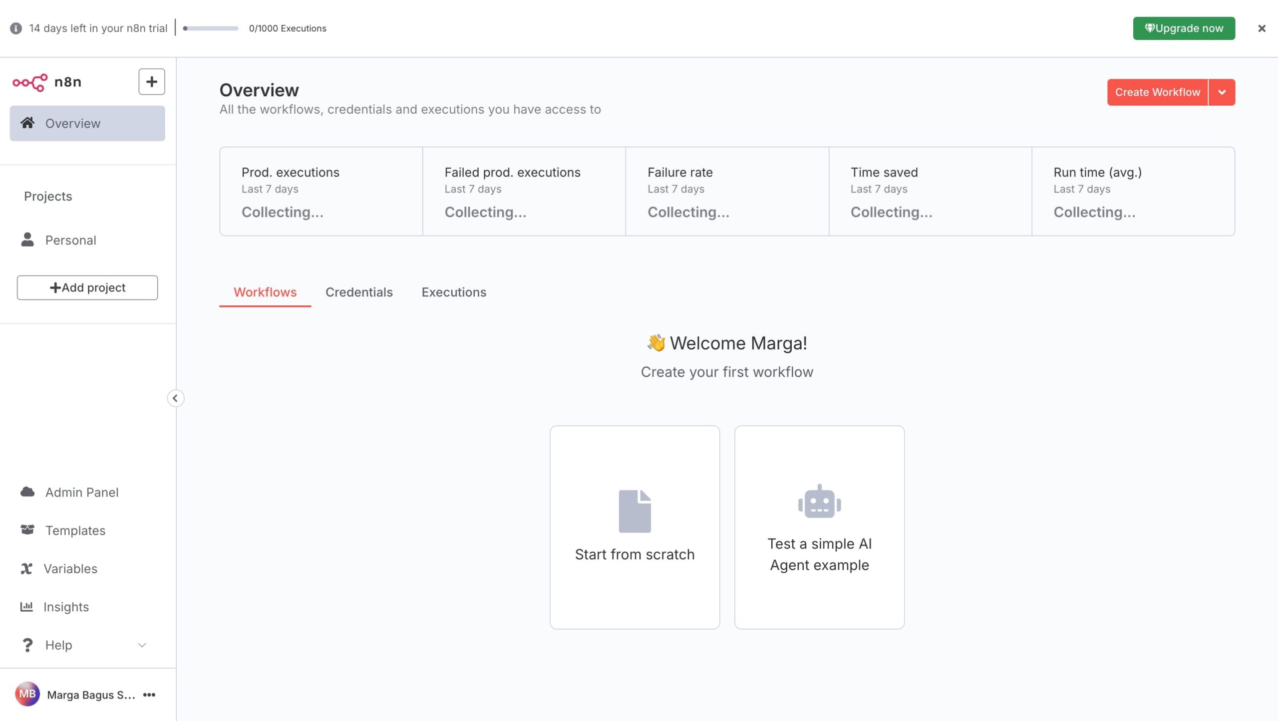Click the executions progress bar

[210, 28]
